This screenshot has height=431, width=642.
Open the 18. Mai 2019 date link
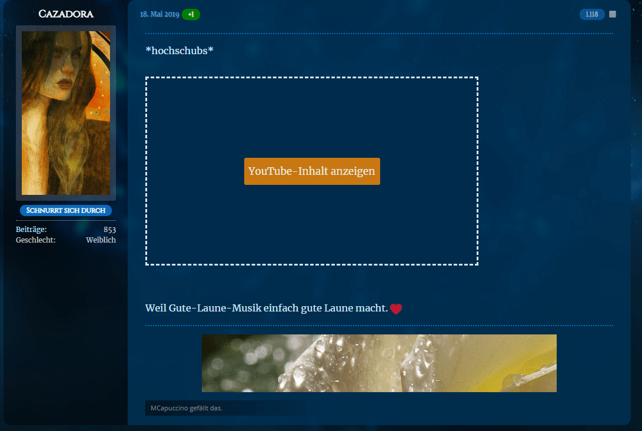tap(159, 14)
